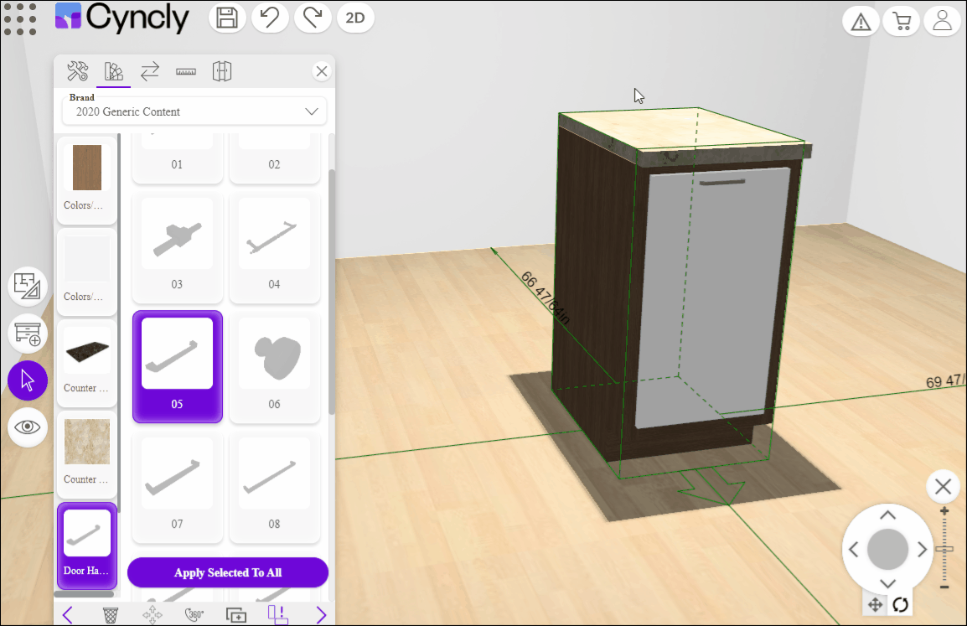Activate the select pointer tool
Image resolution: width=967 pixels, height=626 pixels.
click(x=27, y=380)
